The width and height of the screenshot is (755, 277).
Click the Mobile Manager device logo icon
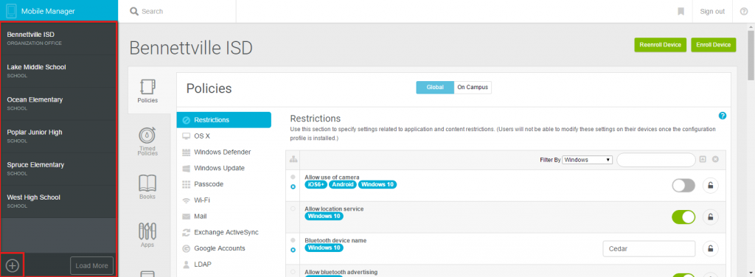pos(12,11)
